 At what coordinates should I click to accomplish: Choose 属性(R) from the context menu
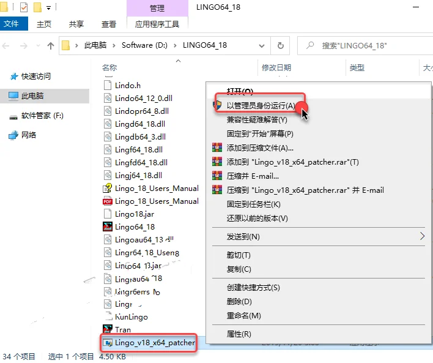(x=239, y=334)
